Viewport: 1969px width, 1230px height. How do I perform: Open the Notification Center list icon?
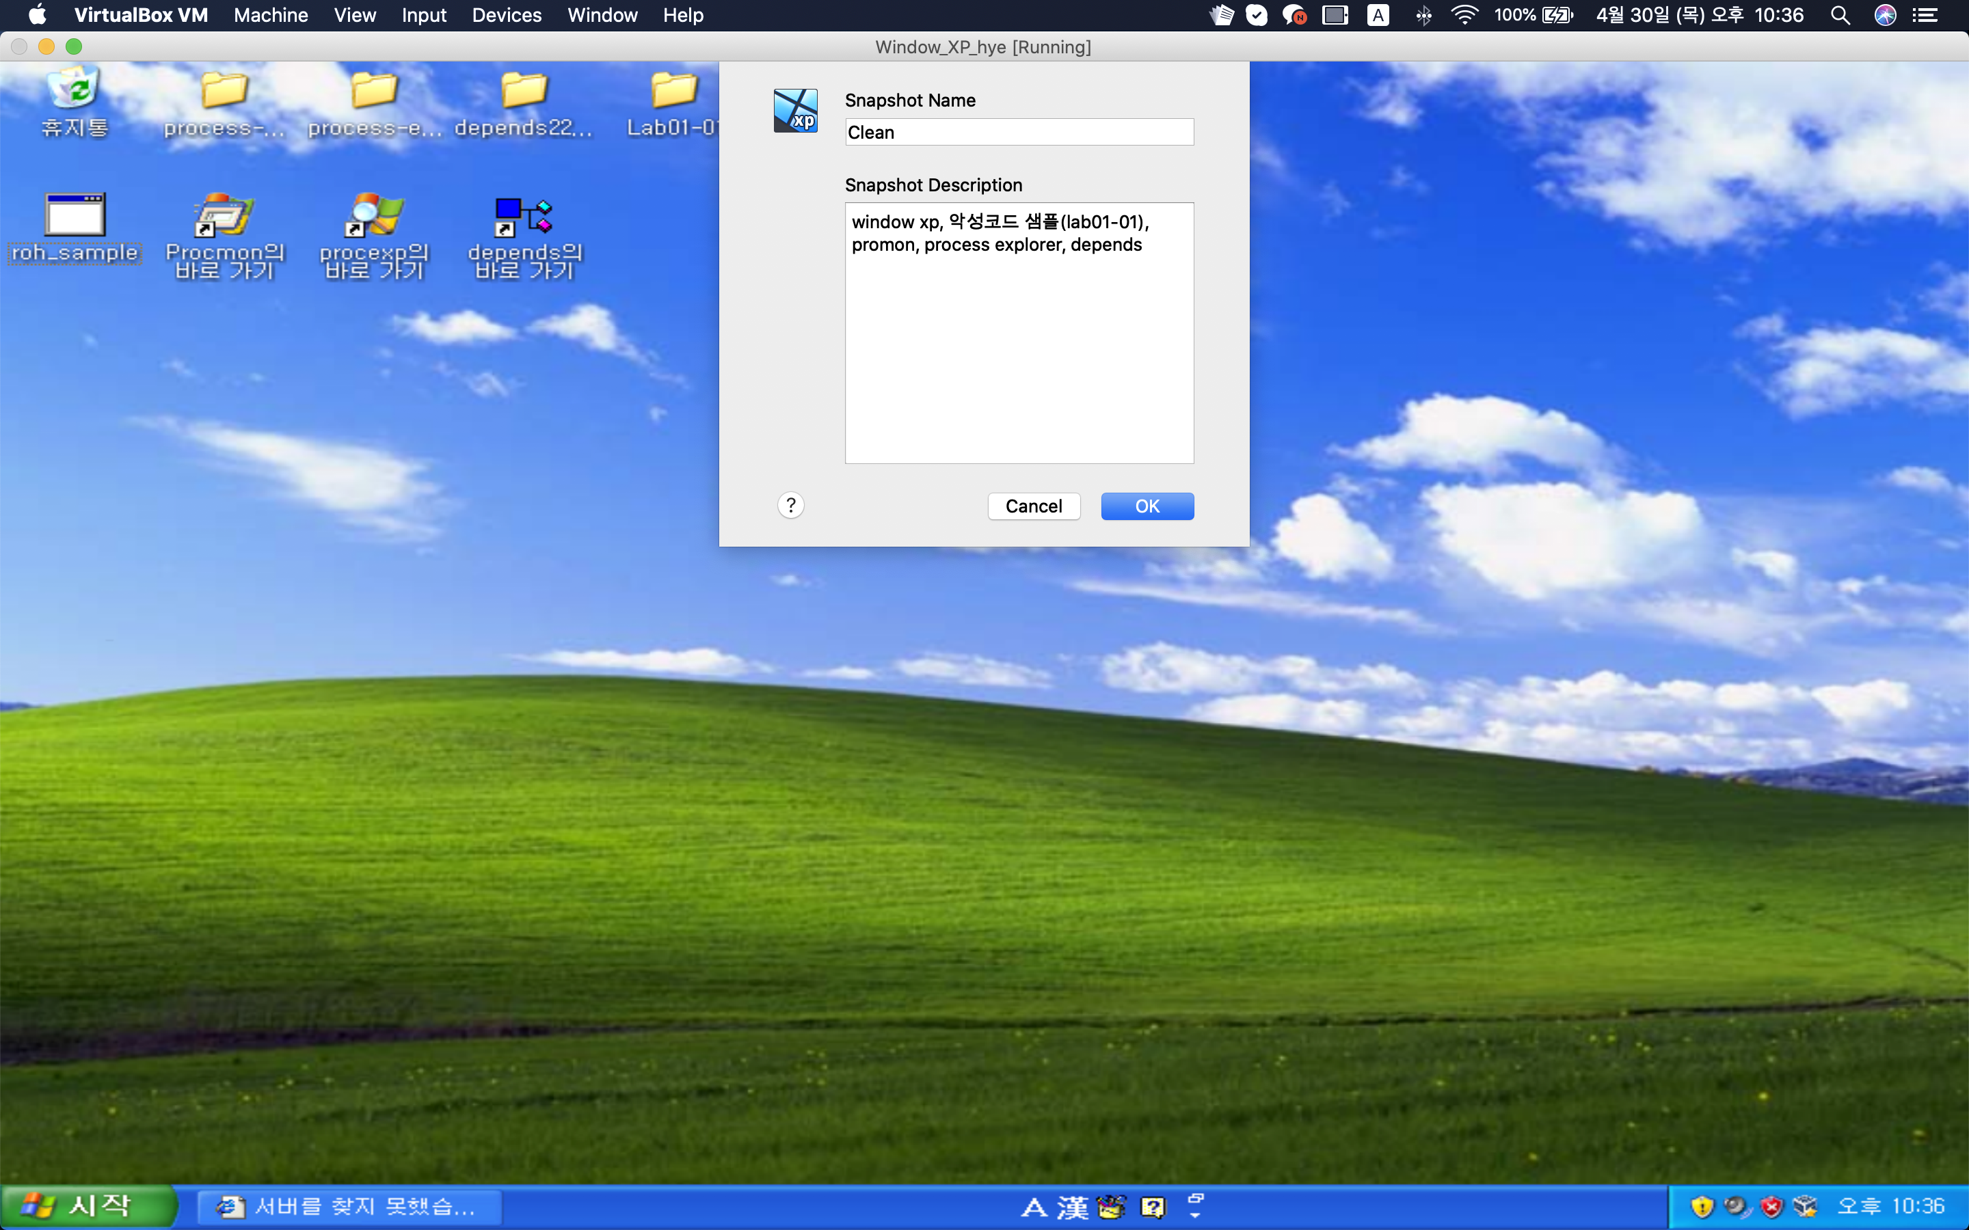tap(1925, 14)
